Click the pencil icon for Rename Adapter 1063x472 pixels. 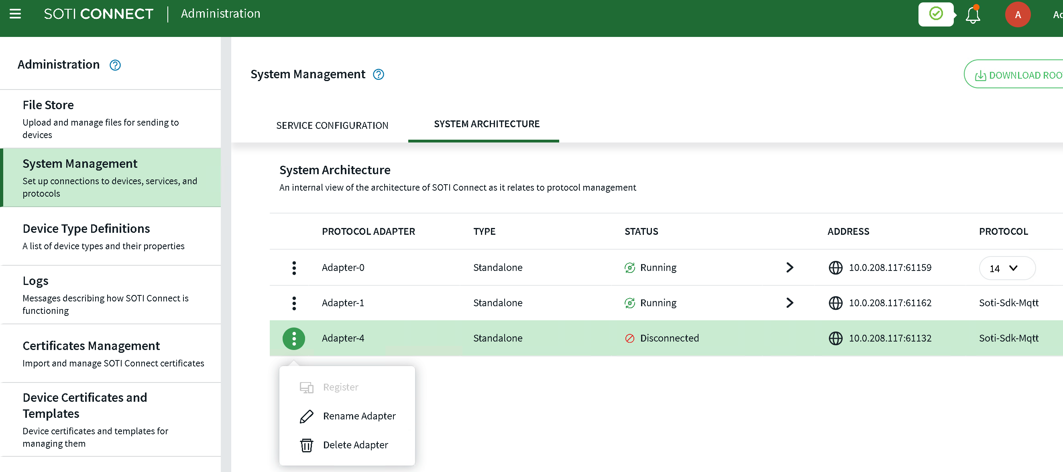pyautogui.click(x=306, y=417)
